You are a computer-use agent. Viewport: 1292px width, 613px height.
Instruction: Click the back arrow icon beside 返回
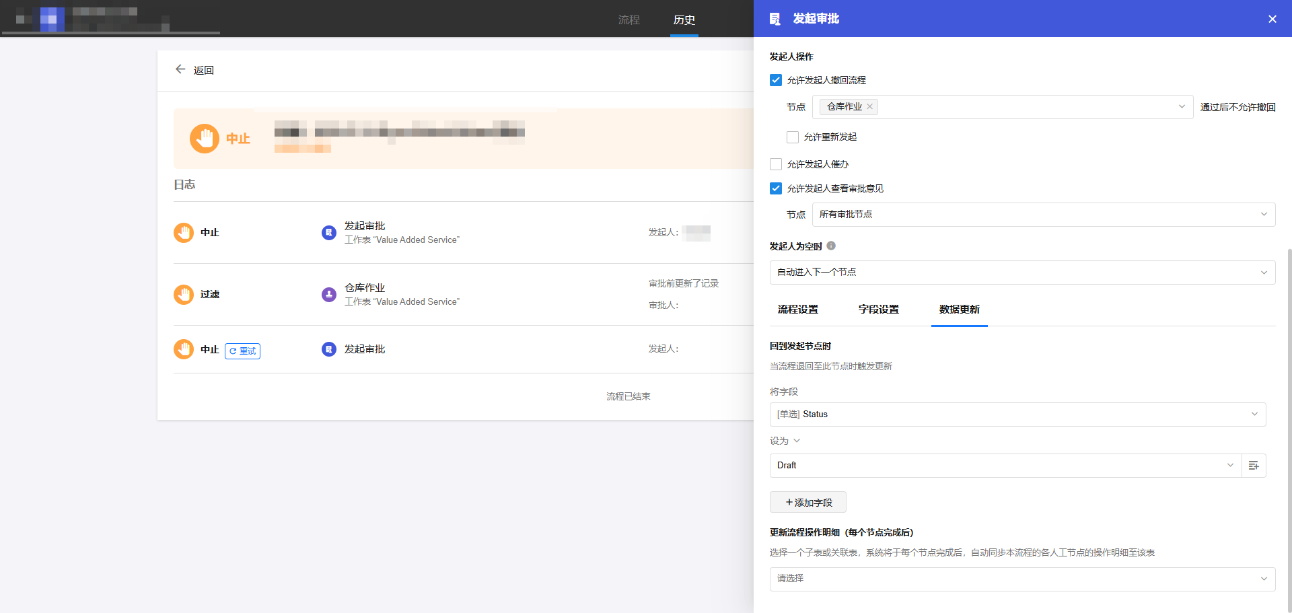(x=180, y=69)
